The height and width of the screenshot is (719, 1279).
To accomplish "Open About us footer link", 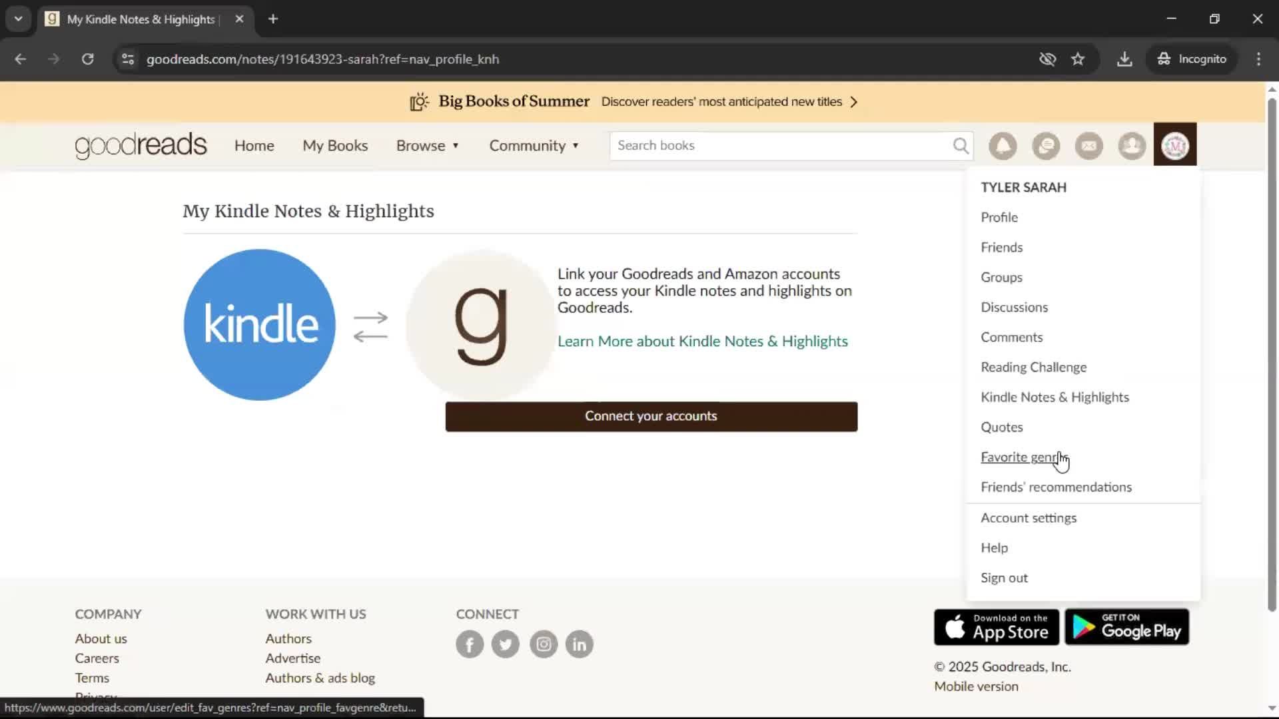I will (x=101, y=638).
